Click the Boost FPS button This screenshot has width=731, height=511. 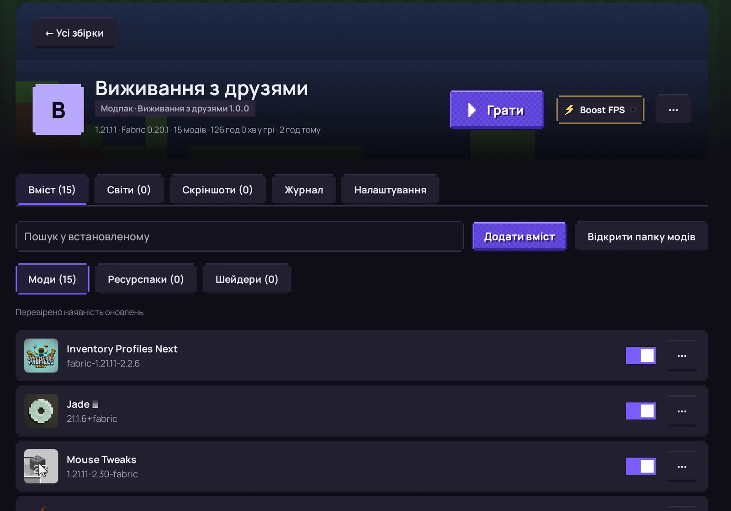tap(600, 110)
